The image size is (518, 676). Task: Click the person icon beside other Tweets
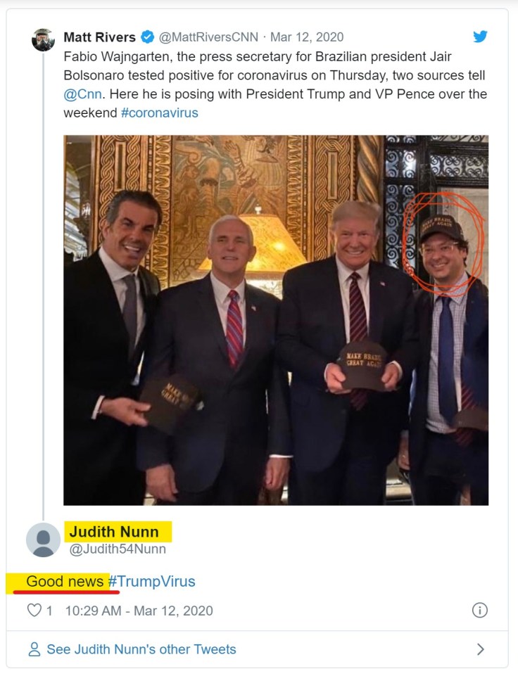[34, 649]
